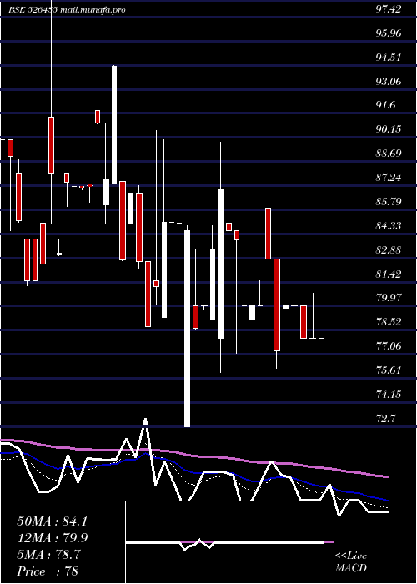Click the tall white candle reaching 94.51
Viewport: 417px width, 584px height.
coord(114,124)
